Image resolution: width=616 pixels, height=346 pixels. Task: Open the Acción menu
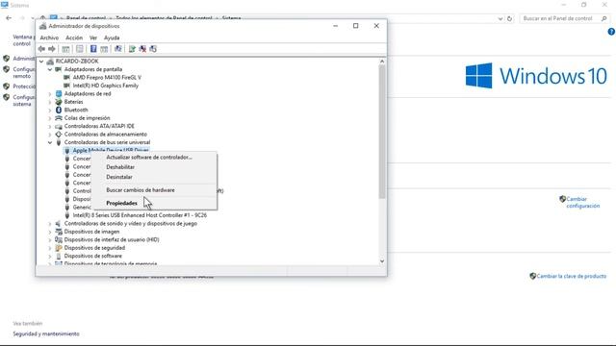[x=74, y=37]
